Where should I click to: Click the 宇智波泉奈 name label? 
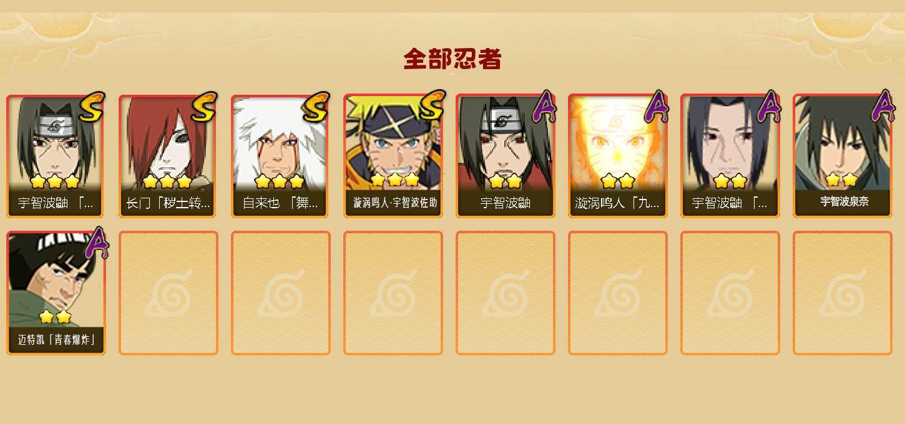pyautogui.click(x=844, y=201)
